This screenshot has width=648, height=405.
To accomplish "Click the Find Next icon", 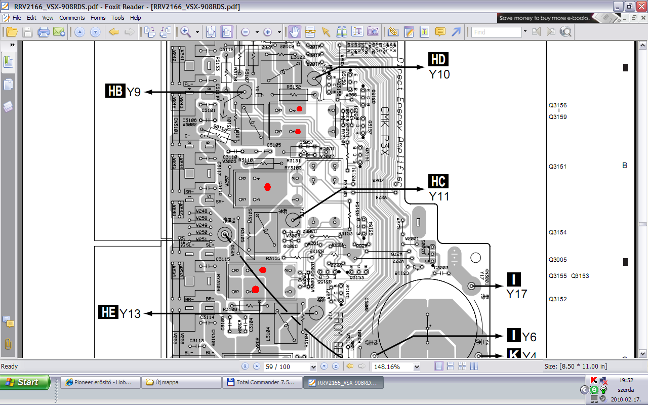I will point(550,32).
